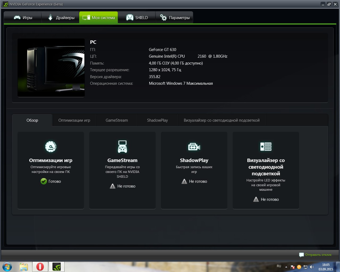The width and height of the screenshot is (340, 272).
Task: Go to the Параметры tab
Action: coord(175,18)
